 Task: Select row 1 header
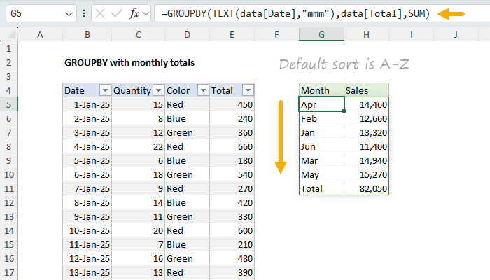click(x=8, y=49)
